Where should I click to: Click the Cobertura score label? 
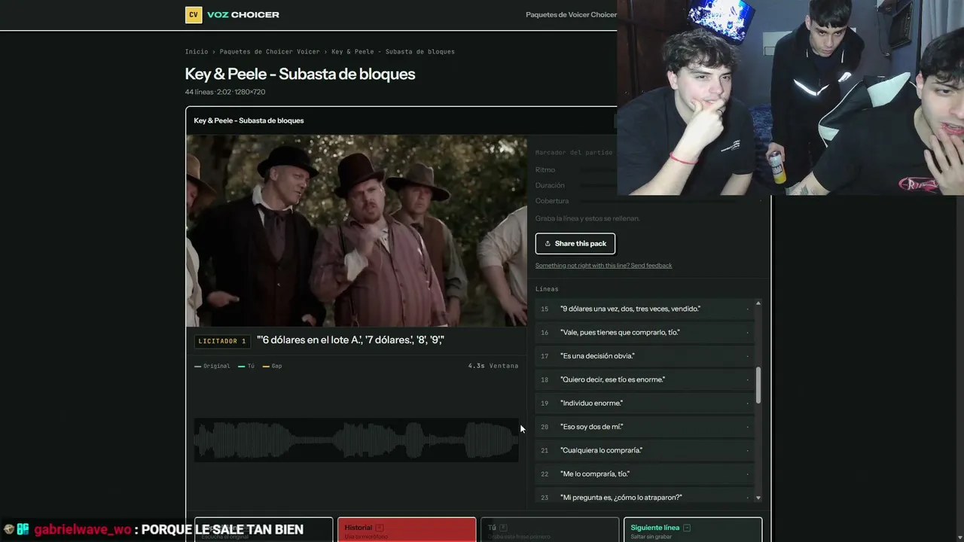click(552, 201)
